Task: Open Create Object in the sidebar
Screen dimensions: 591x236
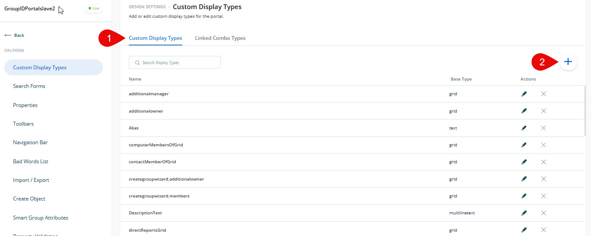Action: [29, 199]
